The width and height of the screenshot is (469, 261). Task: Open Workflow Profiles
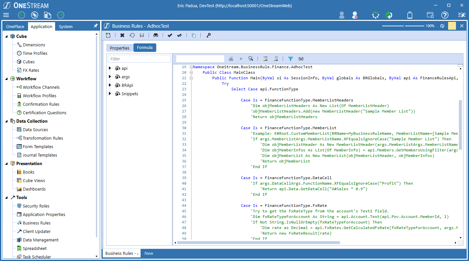coord(39,96)
